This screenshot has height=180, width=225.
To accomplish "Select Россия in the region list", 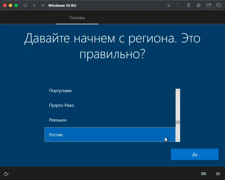I will point(110,135).
